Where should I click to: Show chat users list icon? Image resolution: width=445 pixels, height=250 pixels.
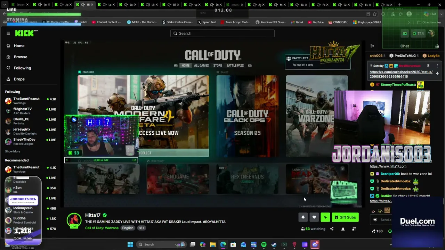pos(437,46)
